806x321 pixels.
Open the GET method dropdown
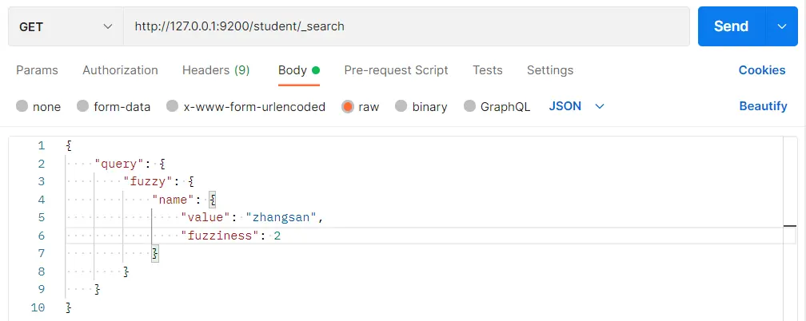click(x=66, y=26)
